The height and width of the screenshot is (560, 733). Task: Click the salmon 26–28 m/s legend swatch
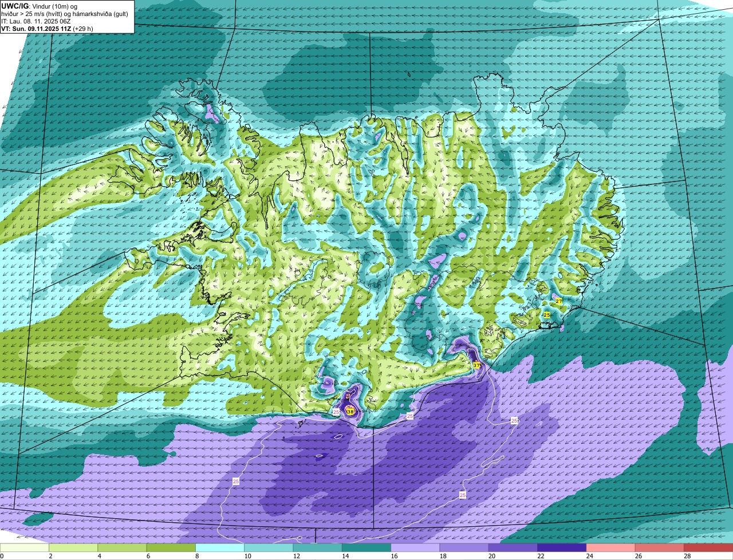(660, 547)
